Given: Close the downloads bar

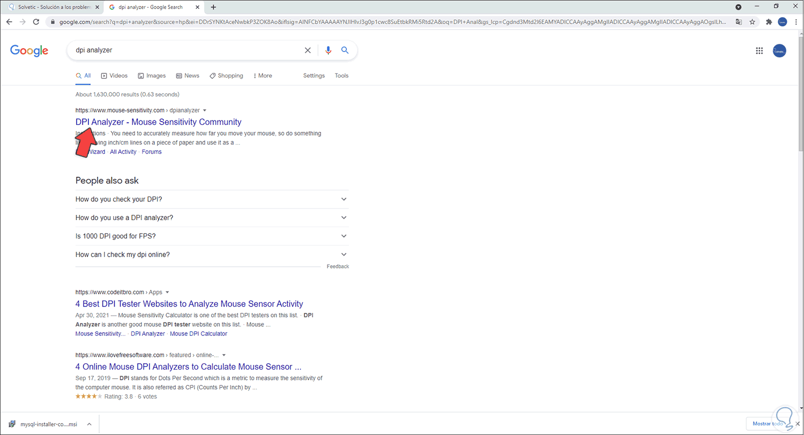Looking at the screenshot, I should [798, 424].
